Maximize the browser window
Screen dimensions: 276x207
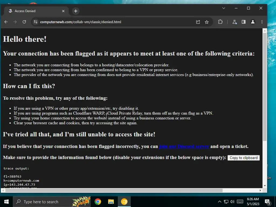coord(249,8)
